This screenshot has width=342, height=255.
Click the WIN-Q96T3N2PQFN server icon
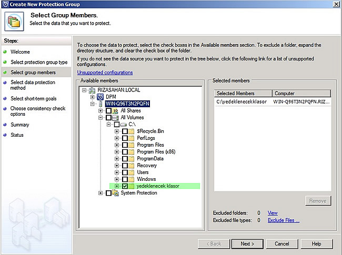[x=100, y=104]
